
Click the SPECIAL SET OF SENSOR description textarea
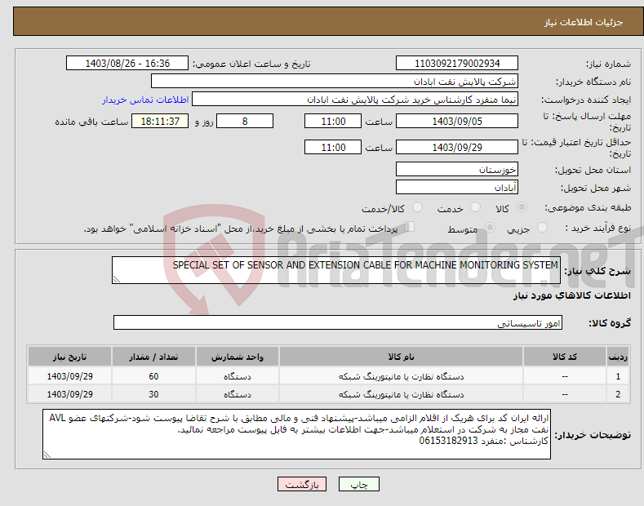pyautogui.click(x=336, y=270)
